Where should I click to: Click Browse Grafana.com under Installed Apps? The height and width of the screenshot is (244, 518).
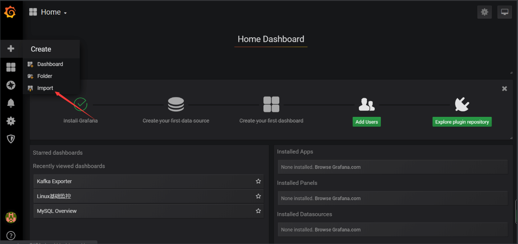coord(338,167)
